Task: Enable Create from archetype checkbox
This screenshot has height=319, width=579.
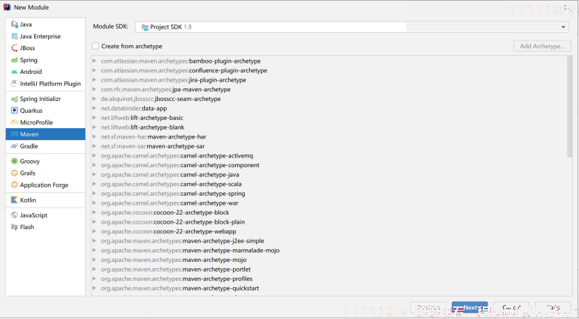Action: (96, 46)
